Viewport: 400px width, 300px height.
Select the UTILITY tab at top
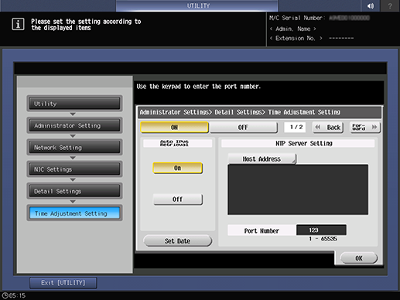197,5
